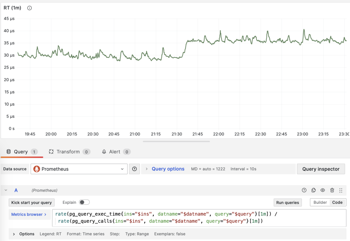This screenshot has width=350, height=241.
Task: Switch query editor to Builder mode
Action: click(x=320, y=203)
